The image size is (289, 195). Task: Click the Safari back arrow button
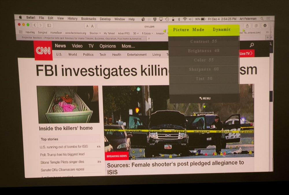pos(34,25)
